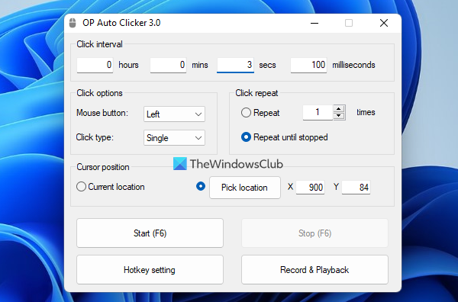This screenshot has height=302, width=458.
Task: Focus the hours interval field
Action: (95, 65)
